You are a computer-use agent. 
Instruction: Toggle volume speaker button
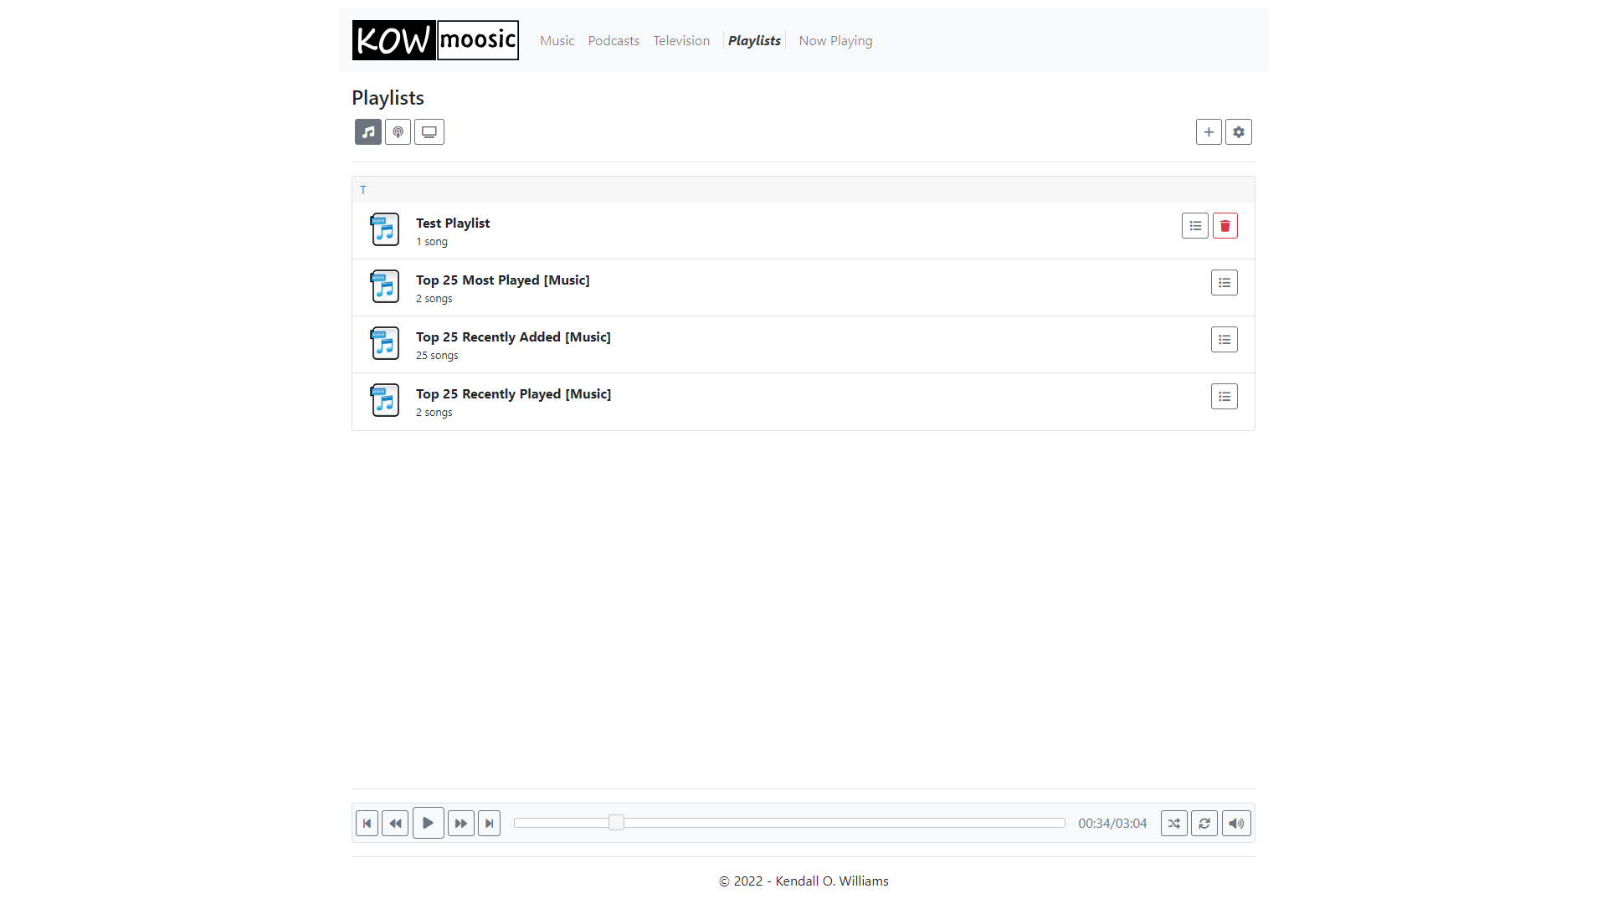1236,824
